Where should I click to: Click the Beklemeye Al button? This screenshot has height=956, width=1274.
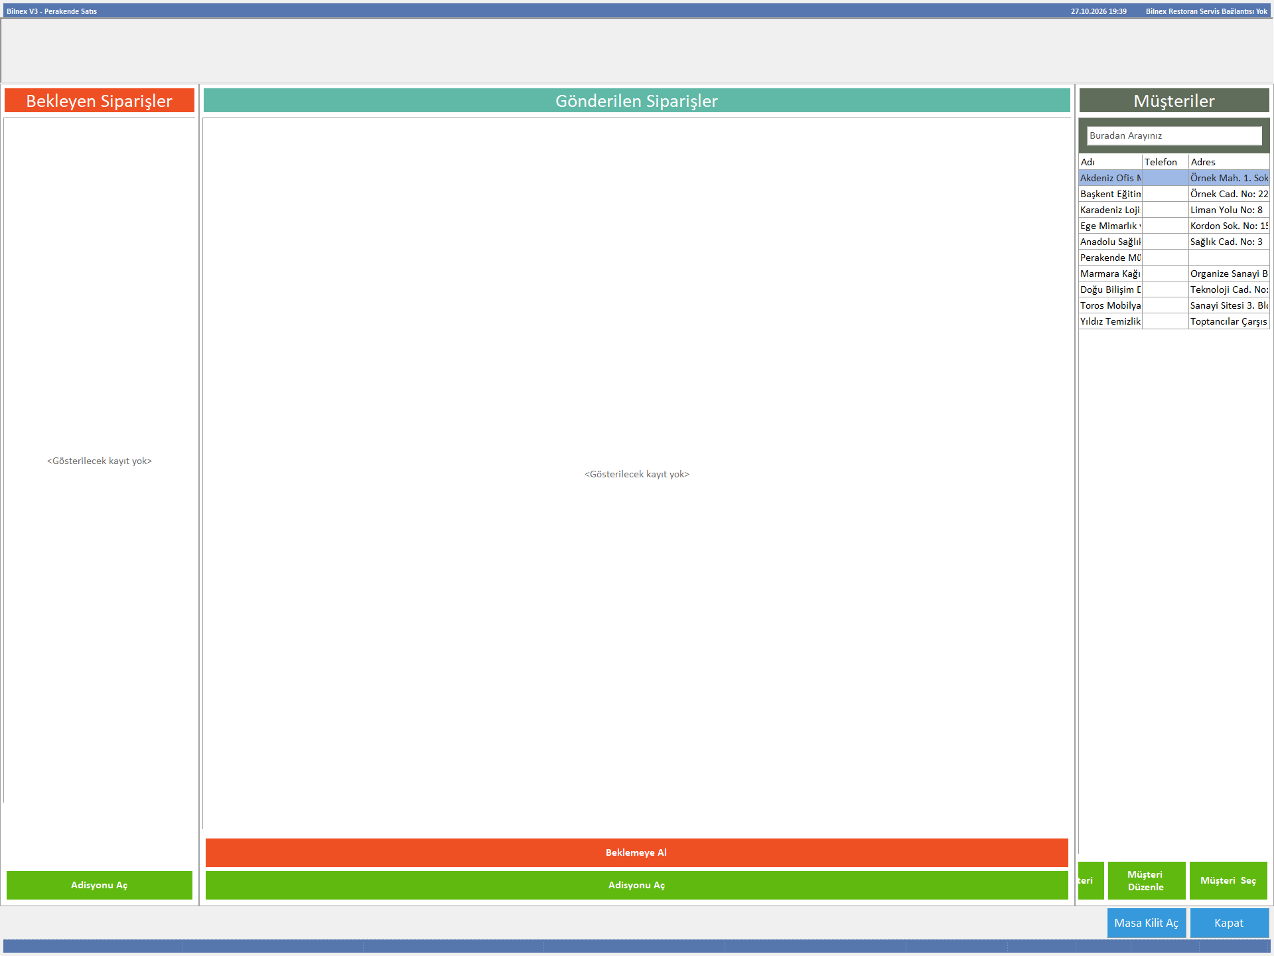(636, 852)
